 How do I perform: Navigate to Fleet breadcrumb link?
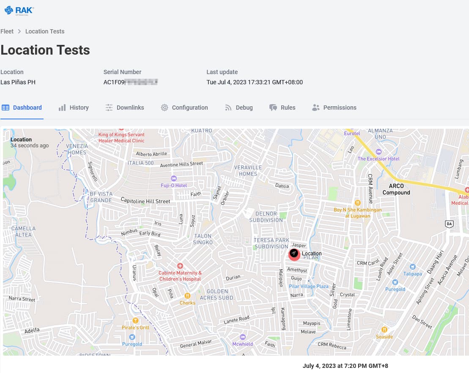(7, 31)
